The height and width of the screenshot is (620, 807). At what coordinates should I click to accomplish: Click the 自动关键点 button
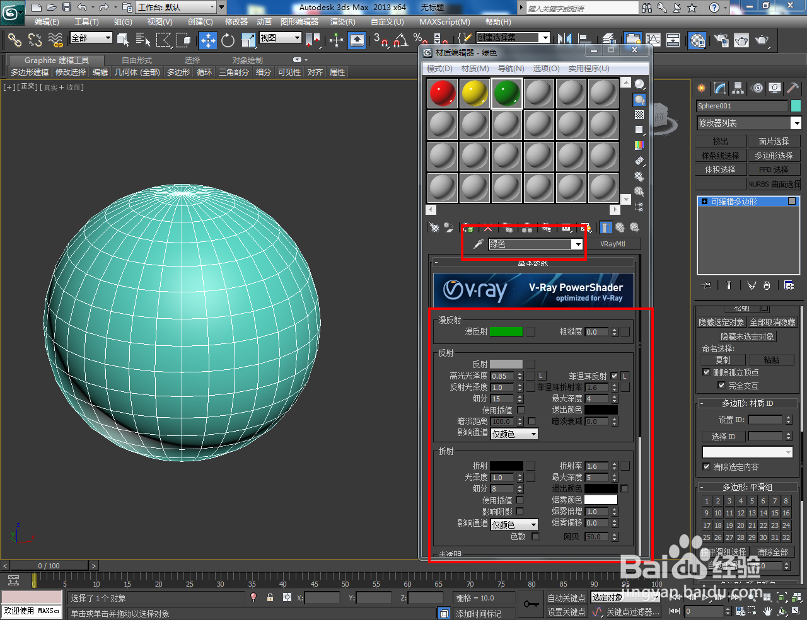coord(566,598)
